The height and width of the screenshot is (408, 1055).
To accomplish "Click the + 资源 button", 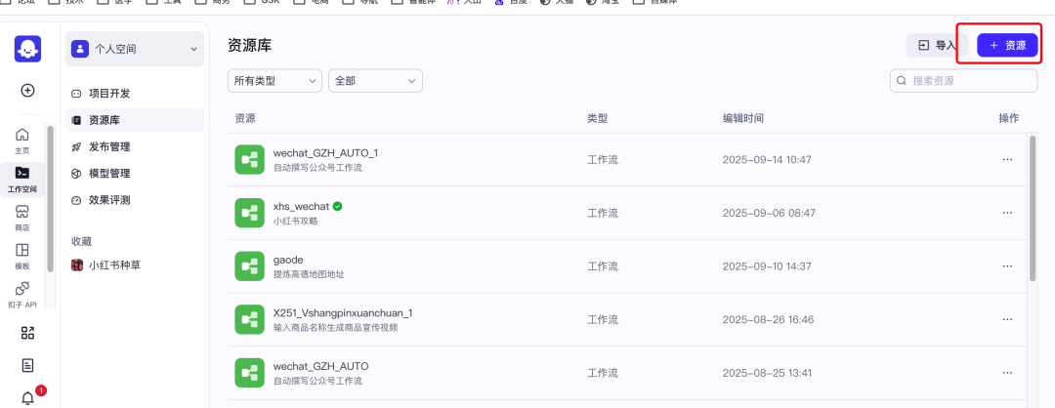I will point(1007,45).
